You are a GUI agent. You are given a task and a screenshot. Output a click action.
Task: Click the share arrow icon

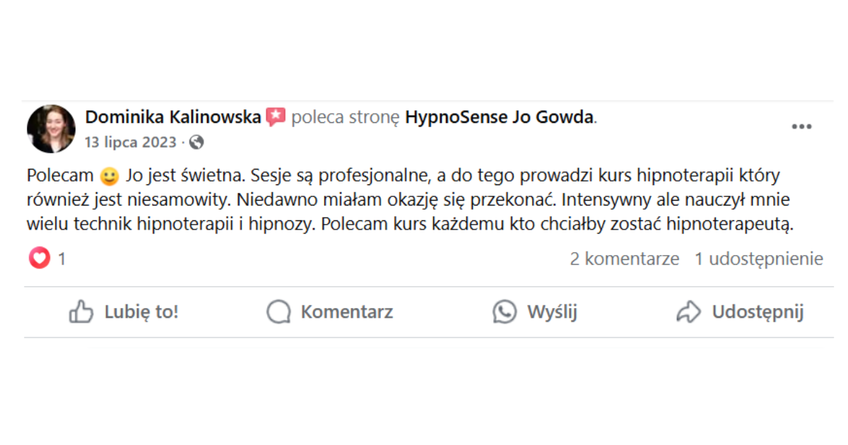point(688,311)
